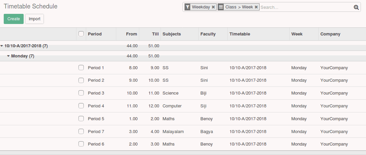Open the Period 3 Science record
Image resolution: width=366 pixels, height=155 pixels.
170,93
